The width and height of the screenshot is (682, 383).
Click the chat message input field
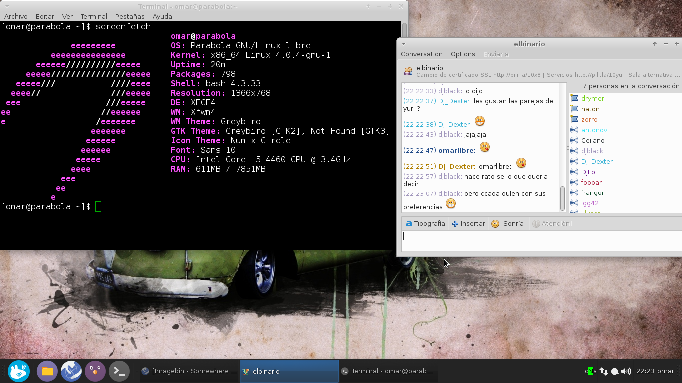pos(542,241)
